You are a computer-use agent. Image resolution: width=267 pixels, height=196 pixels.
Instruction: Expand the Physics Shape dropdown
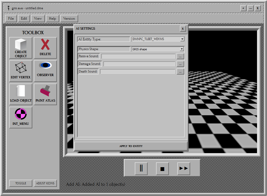182,49
